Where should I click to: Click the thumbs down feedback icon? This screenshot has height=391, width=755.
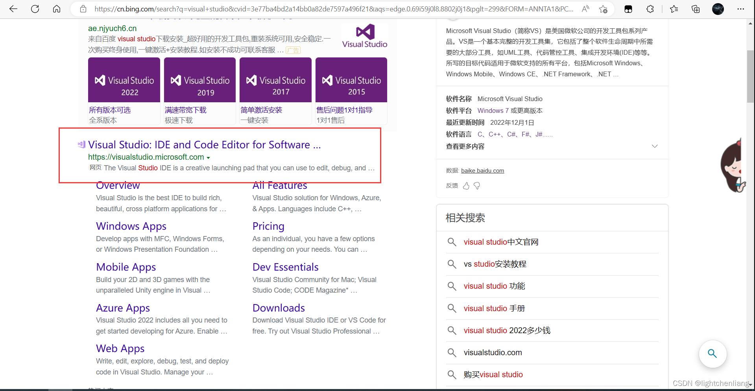click(477, 186)
